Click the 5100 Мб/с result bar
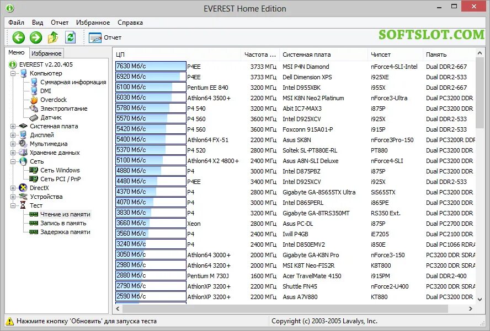The width and height of the screenshot is (490, 331). (x=151, y=160)
